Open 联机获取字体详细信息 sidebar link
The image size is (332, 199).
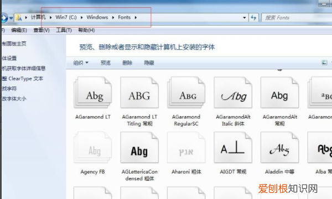23,69
